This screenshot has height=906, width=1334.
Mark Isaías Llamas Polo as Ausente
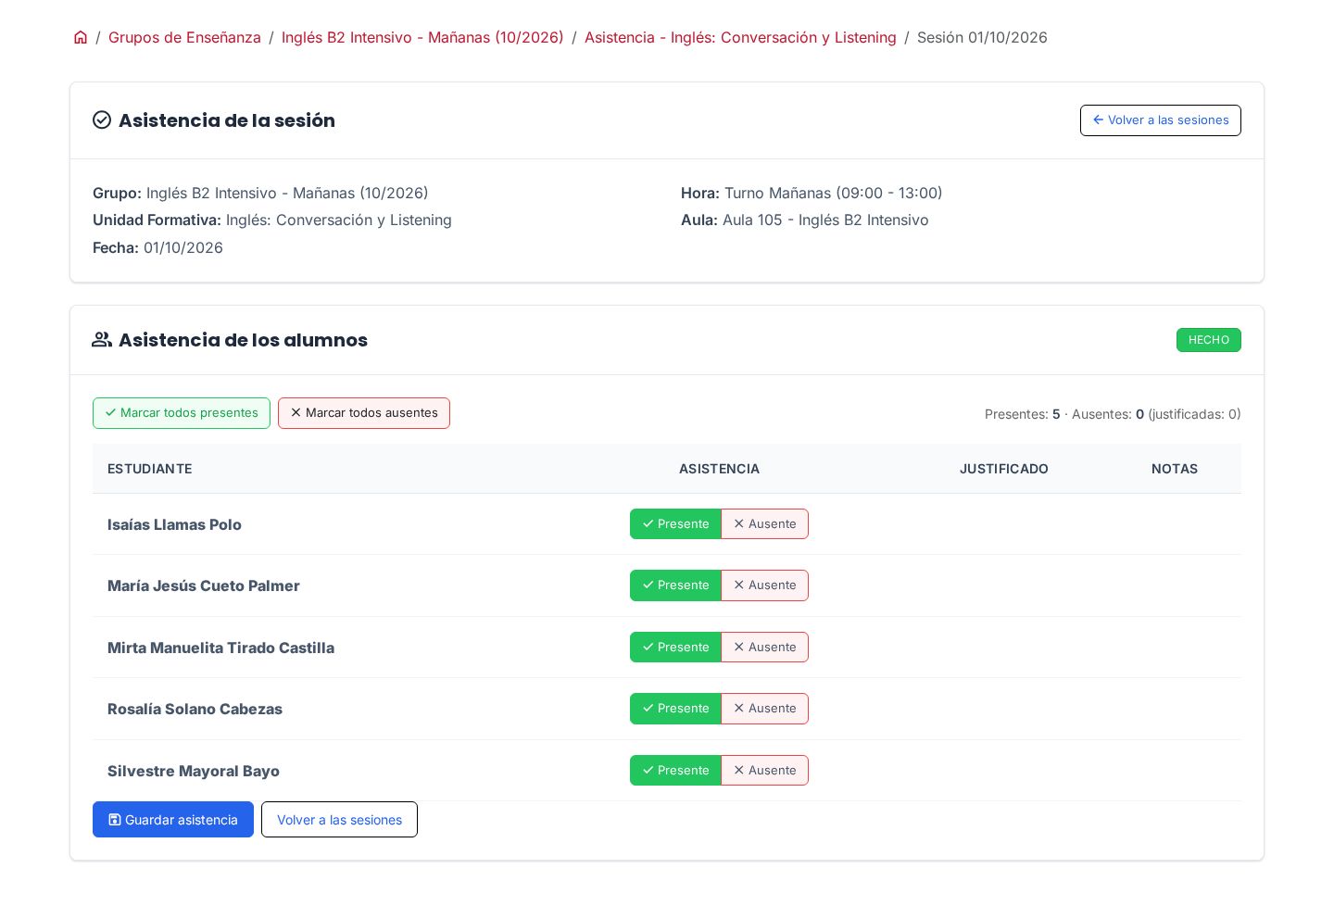(x=764, y=523)
